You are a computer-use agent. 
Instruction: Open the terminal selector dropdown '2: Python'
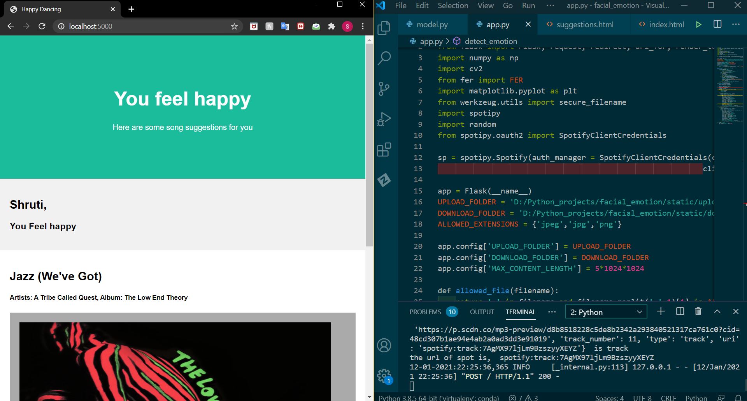tap(606, 312)
